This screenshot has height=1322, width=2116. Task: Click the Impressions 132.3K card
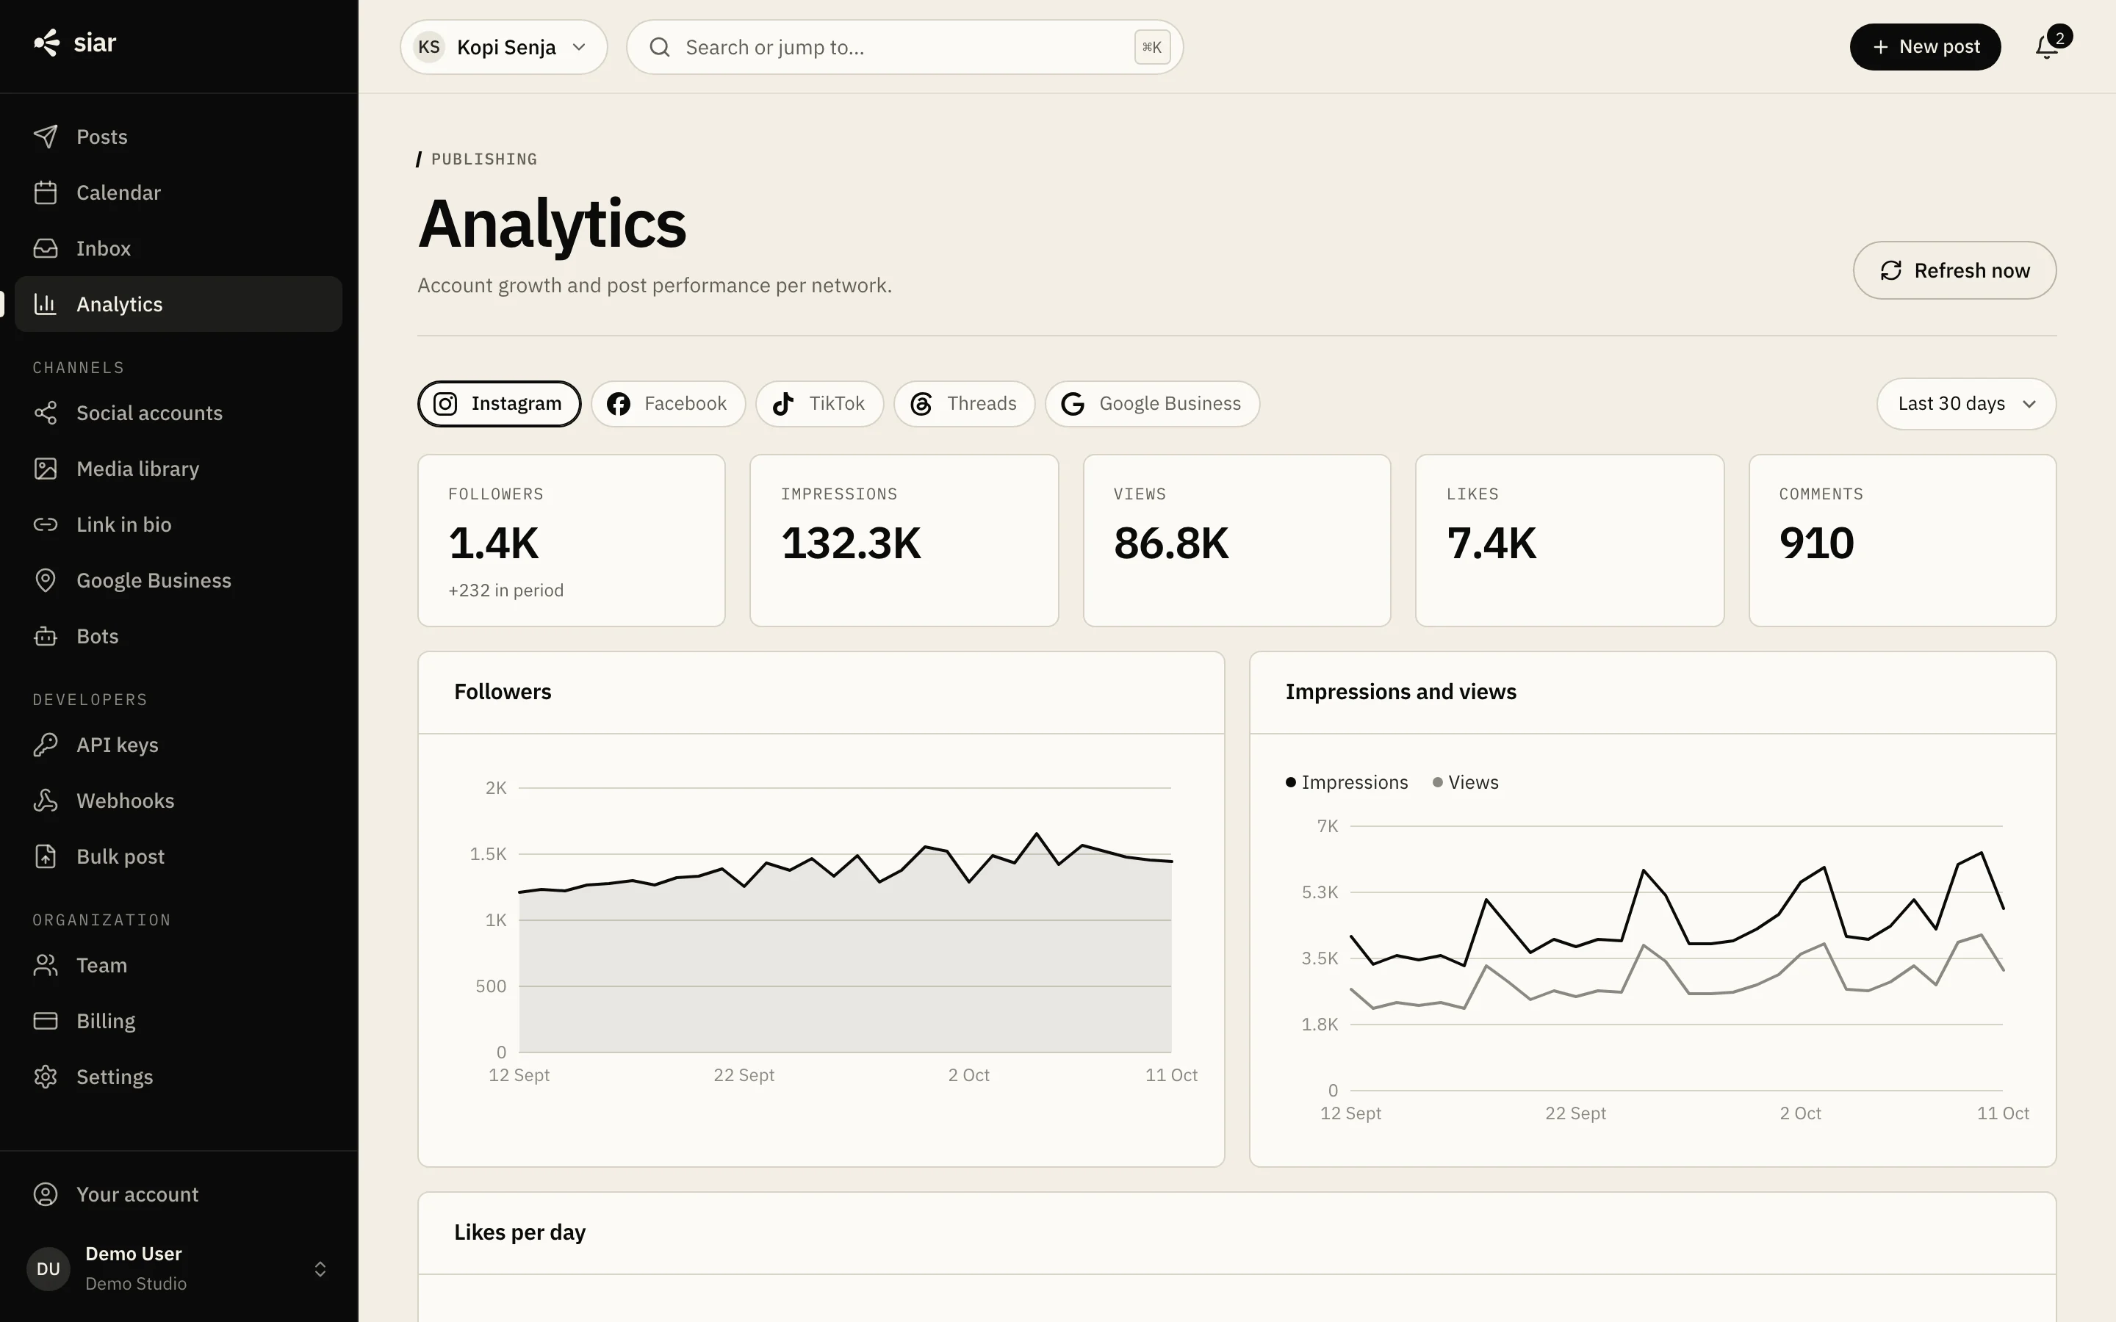pos(904,541)
